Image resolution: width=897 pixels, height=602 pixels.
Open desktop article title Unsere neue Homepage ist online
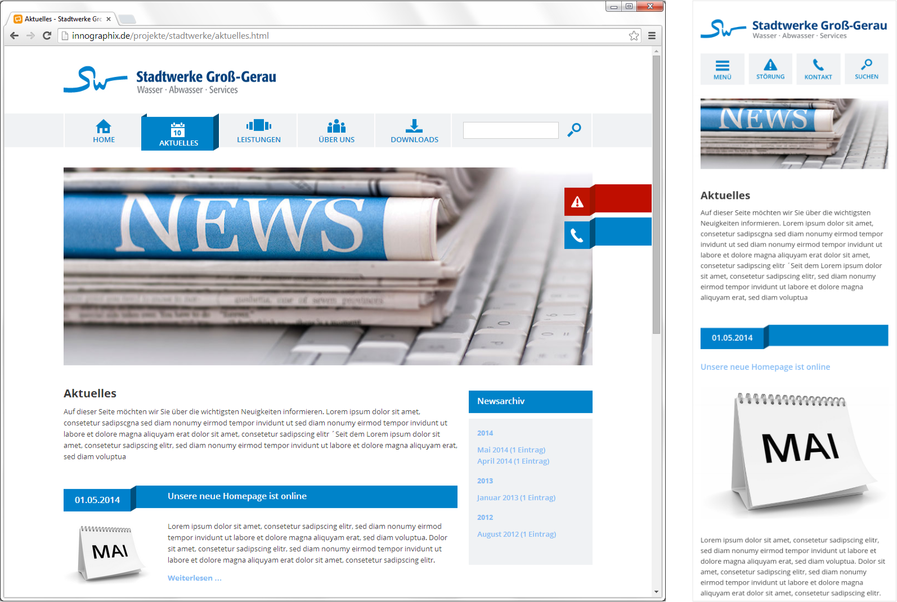237,496
